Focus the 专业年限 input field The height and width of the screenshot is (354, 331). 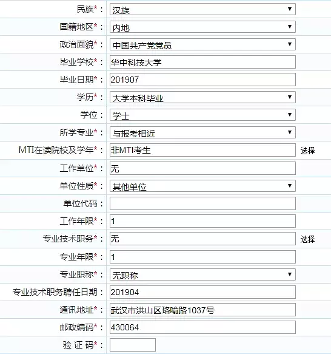click(x=202, y=257)
